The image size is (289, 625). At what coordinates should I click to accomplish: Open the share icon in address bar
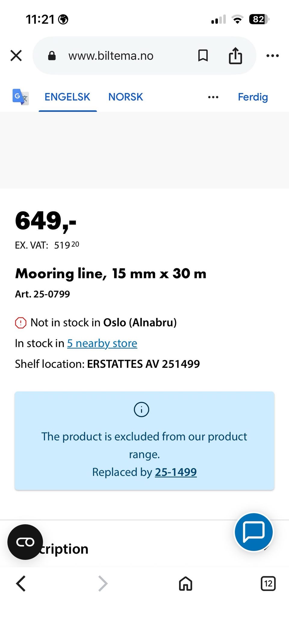[x=235, y=56]
